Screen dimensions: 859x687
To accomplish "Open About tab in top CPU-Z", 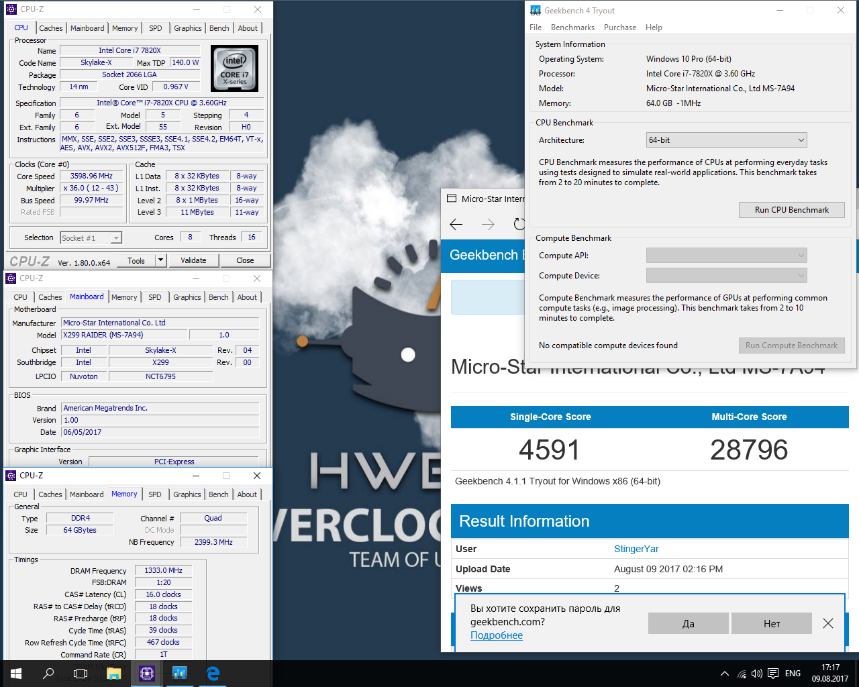I will (x=248, y=28).
